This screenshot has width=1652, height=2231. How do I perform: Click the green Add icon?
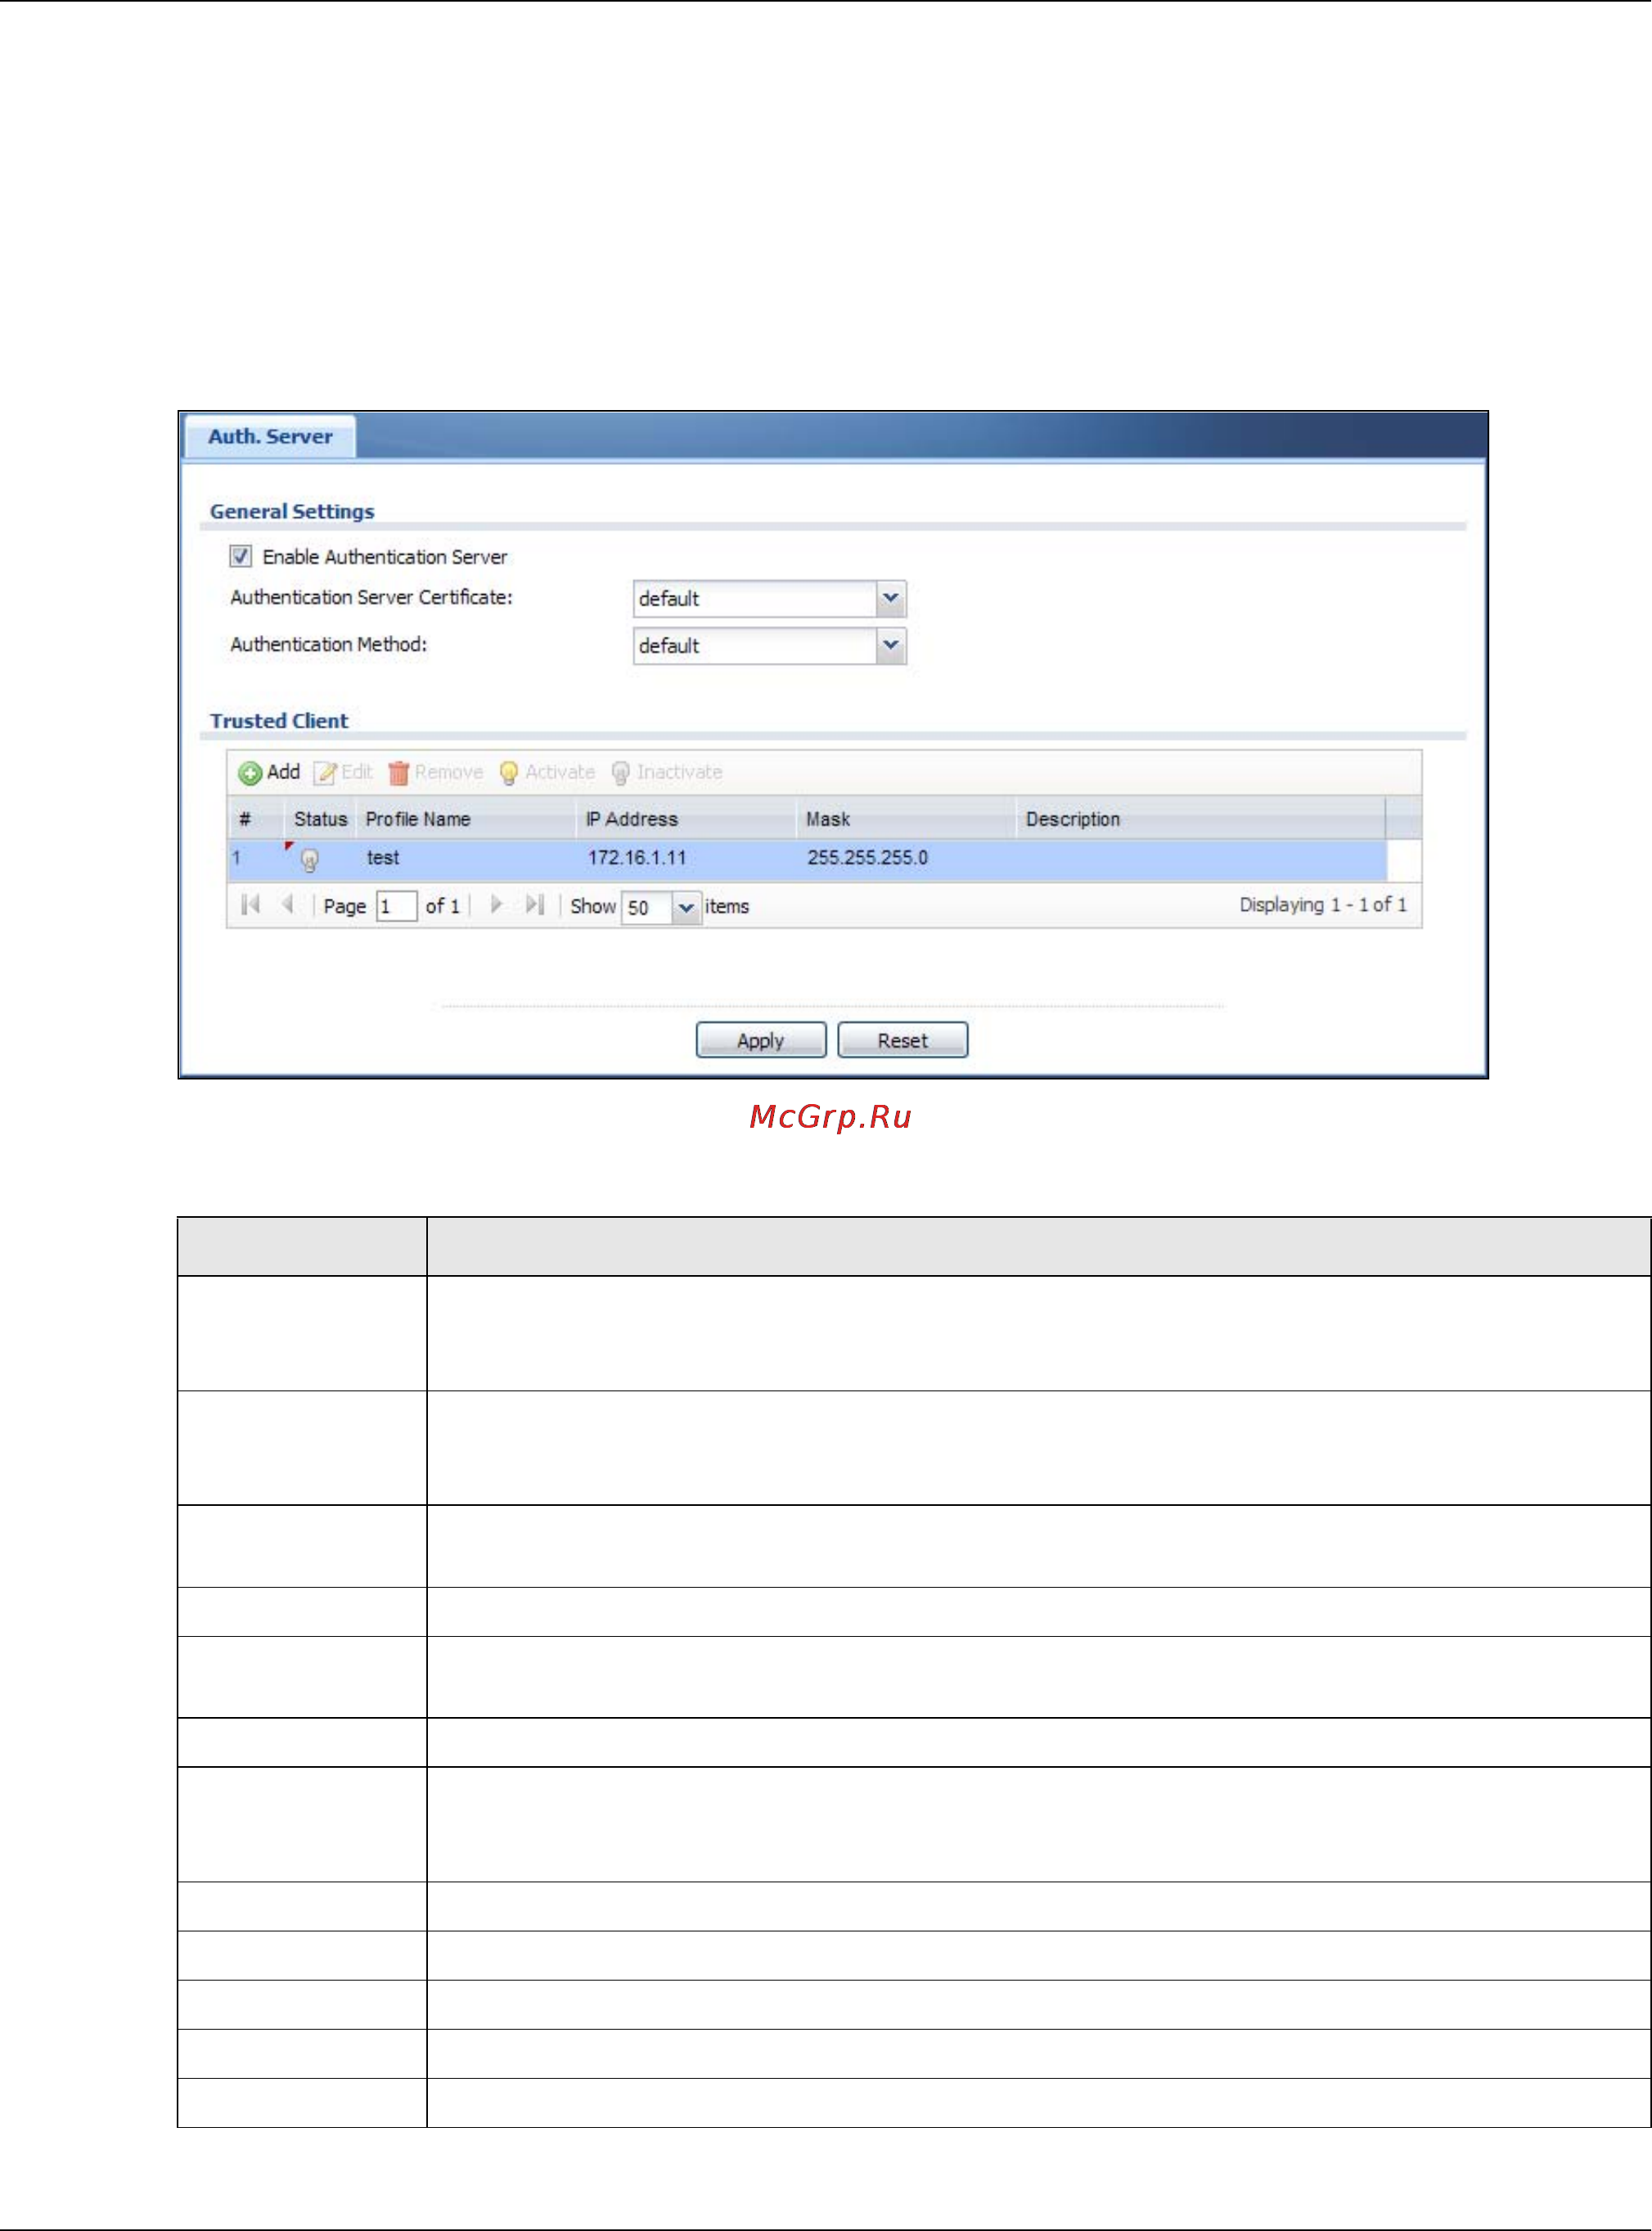[x=249, y=773]
